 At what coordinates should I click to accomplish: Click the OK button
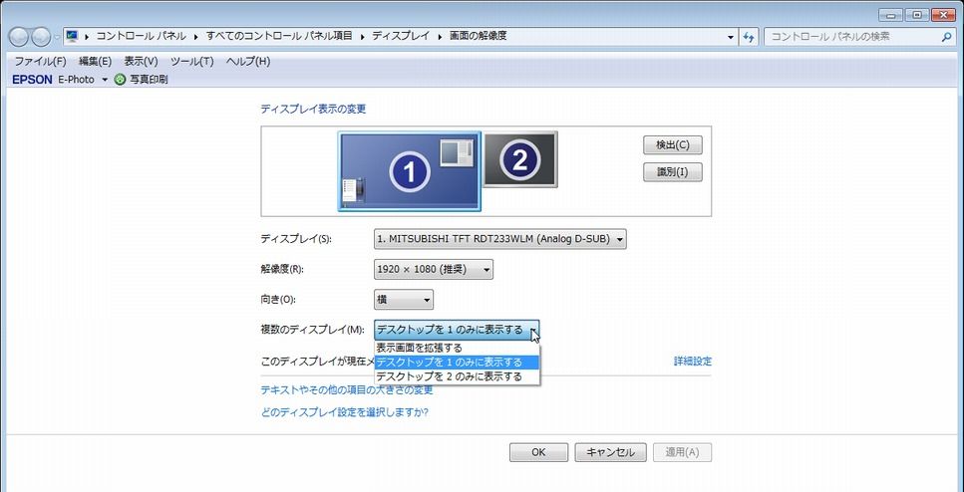click(538, 452)
